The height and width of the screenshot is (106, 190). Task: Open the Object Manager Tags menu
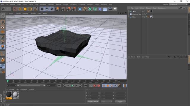(x=154, y=8)
